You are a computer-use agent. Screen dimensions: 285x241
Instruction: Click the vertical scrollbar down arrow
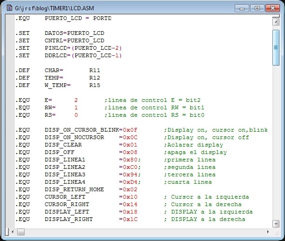point(276,223)
